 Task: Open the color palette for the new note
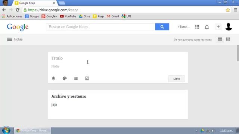65,79
